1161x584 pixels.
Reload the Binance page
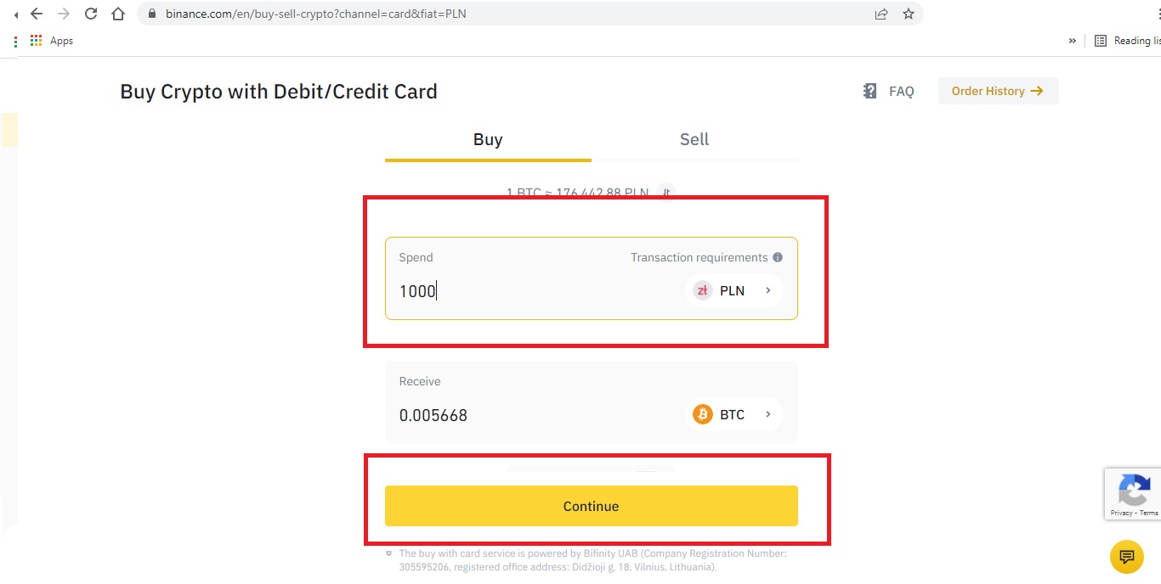tap(91, 14)
